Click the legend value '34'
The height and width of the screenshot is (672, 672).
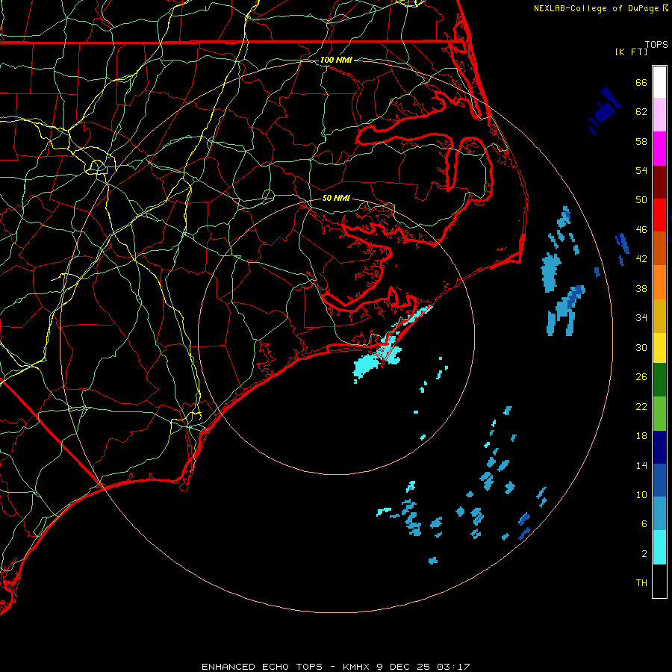coord(641,318)
